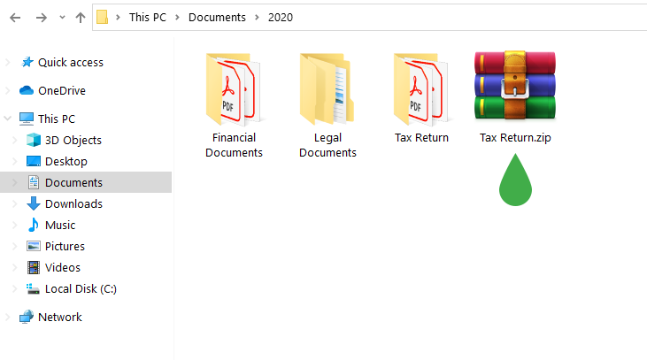Expand the Desktop node

point(14,161)
